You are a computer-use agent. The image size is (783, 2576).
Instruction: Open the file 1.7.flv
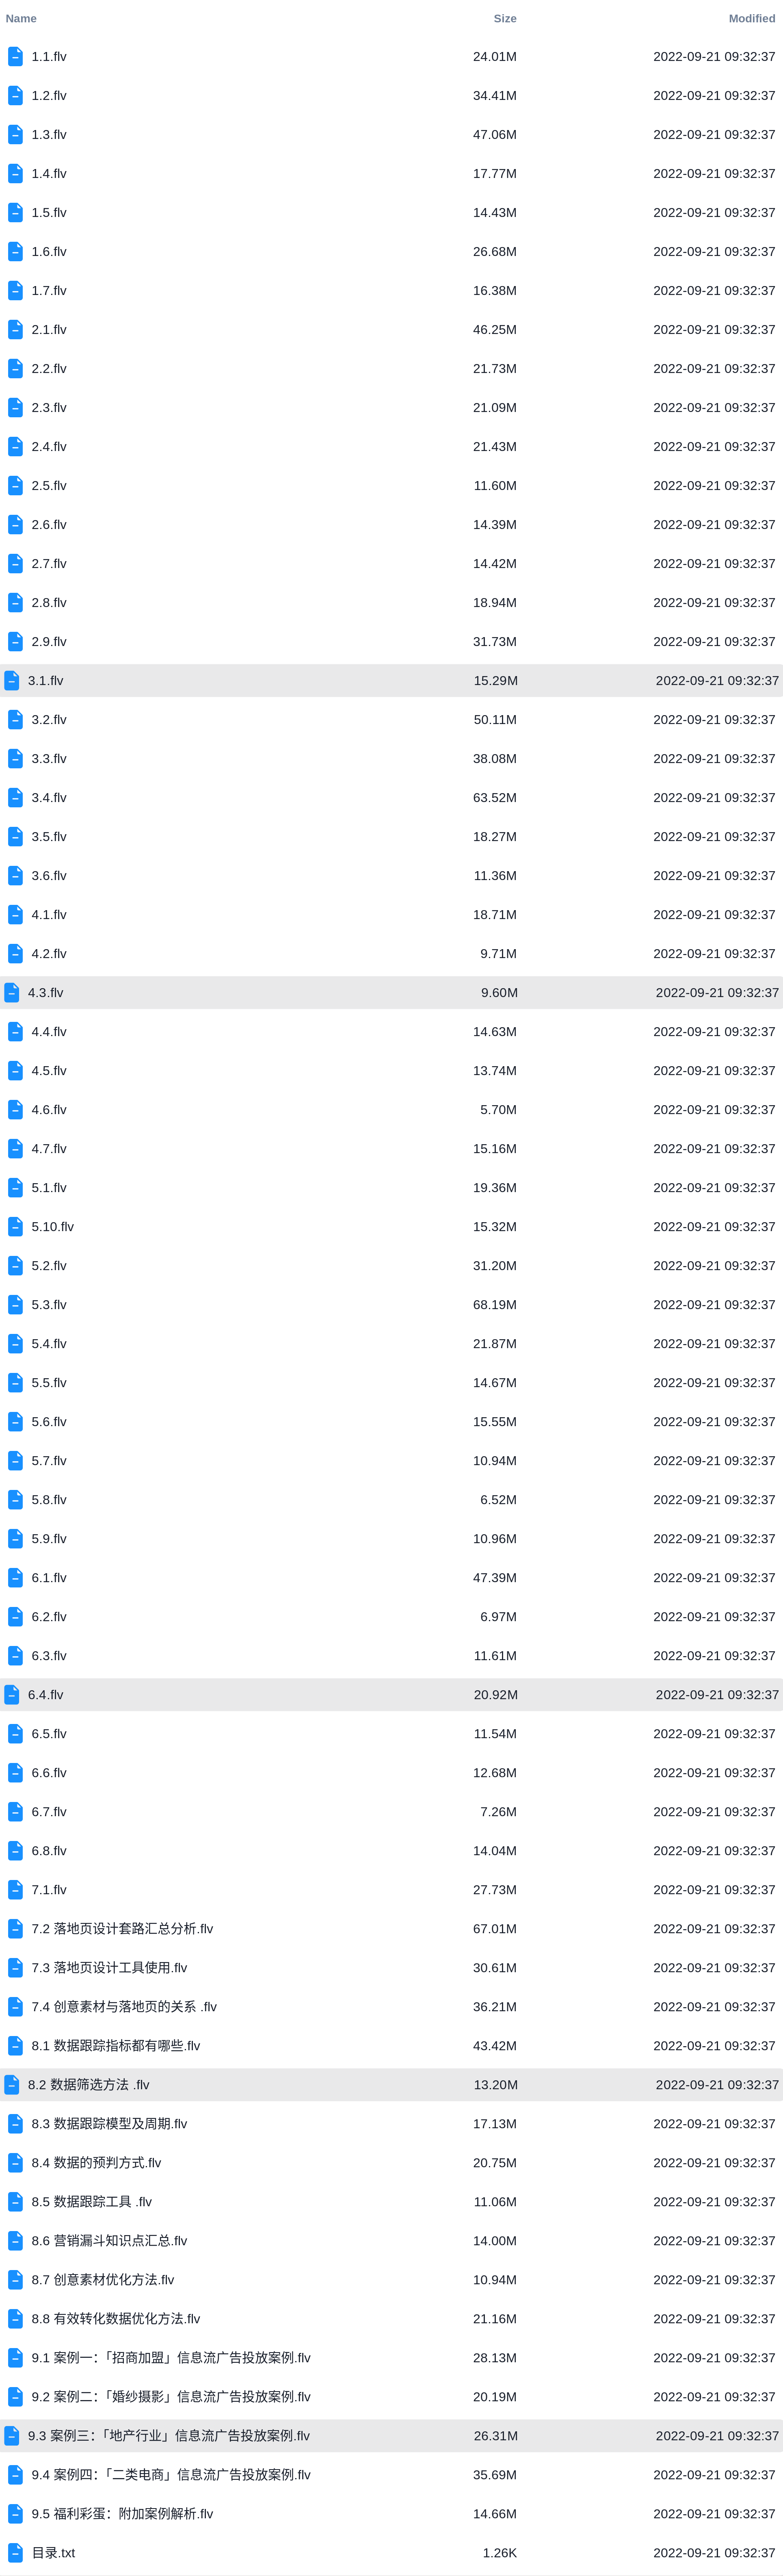coord(49,291)
